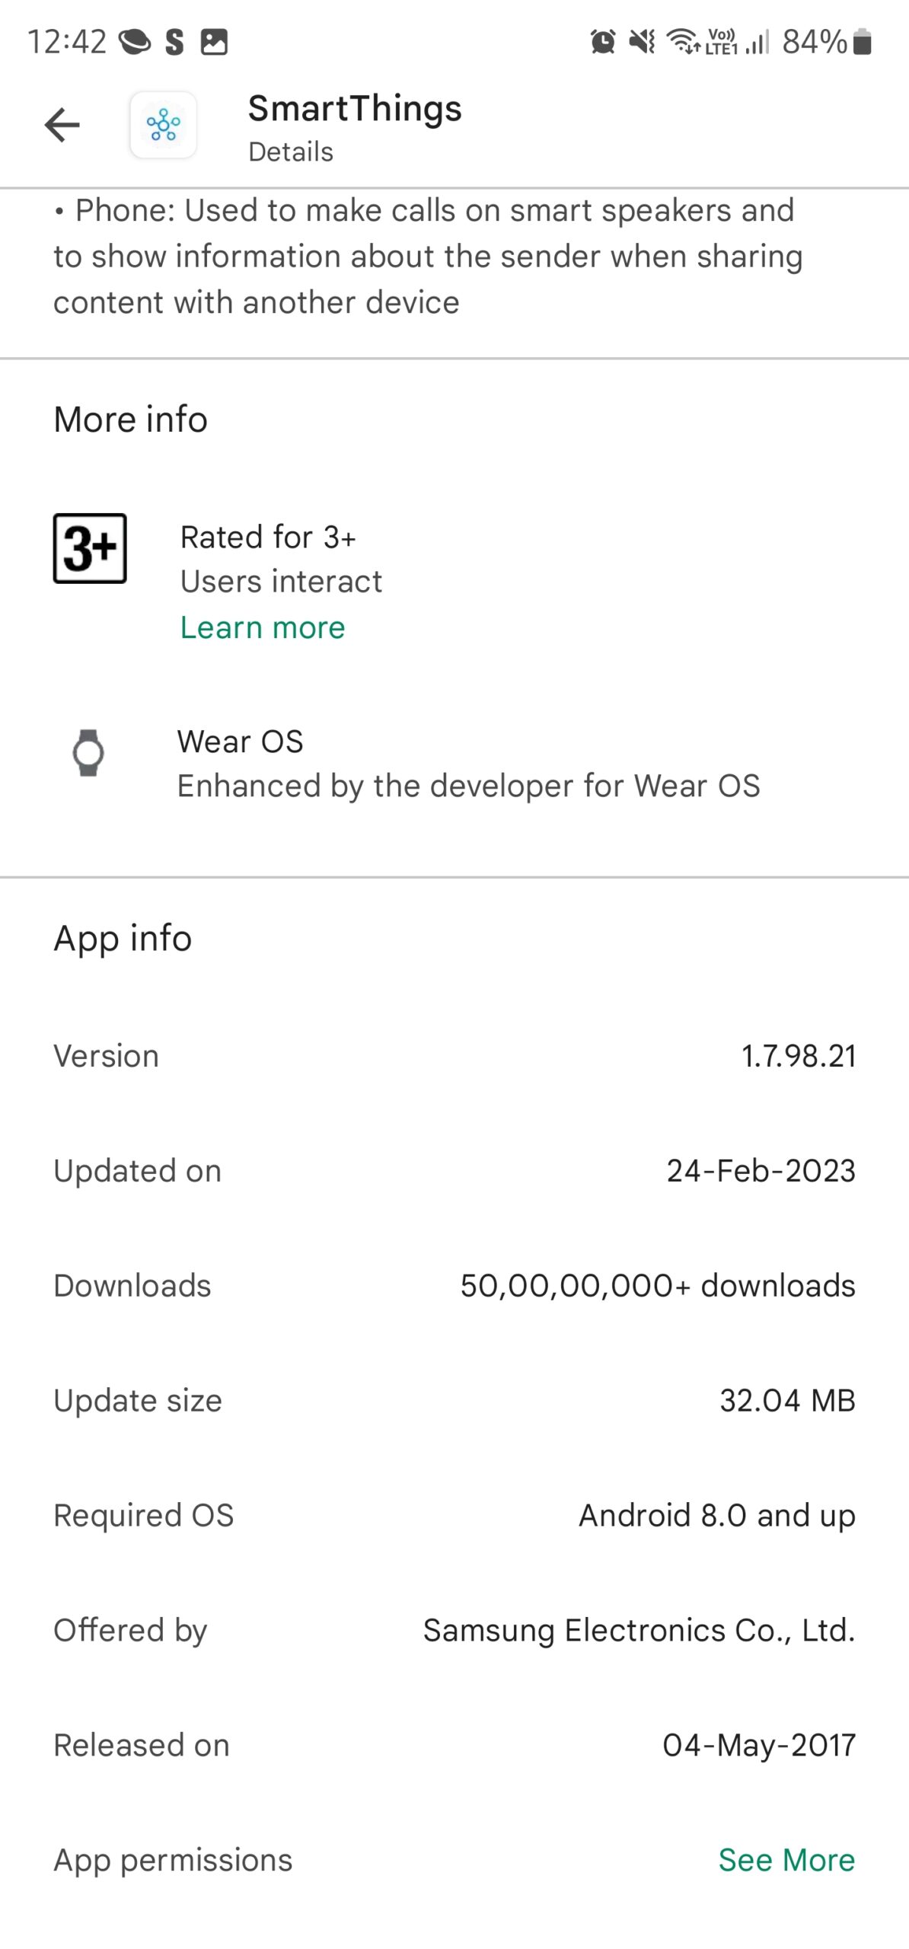Tap the Required OS Android 8.0 row
Screen dimensions: 909x1949
click(x=454, y=1516)
